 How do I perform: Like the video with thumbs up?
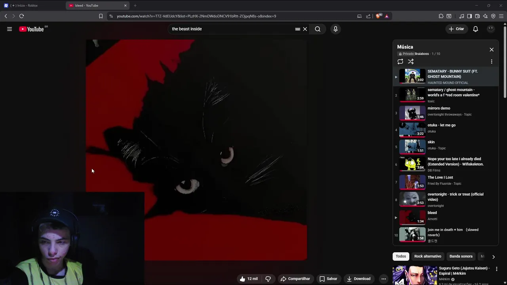click(x=249, y=279)
